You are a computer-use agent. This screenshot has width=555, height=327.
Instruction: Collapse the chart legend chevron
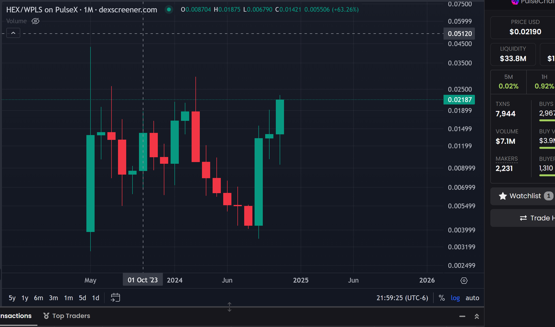(x=13, y=33)
